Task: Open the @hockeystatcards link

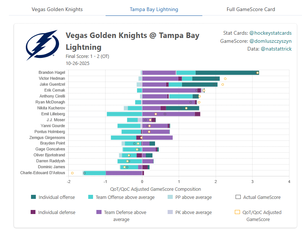Action: (x=272, y=33)
